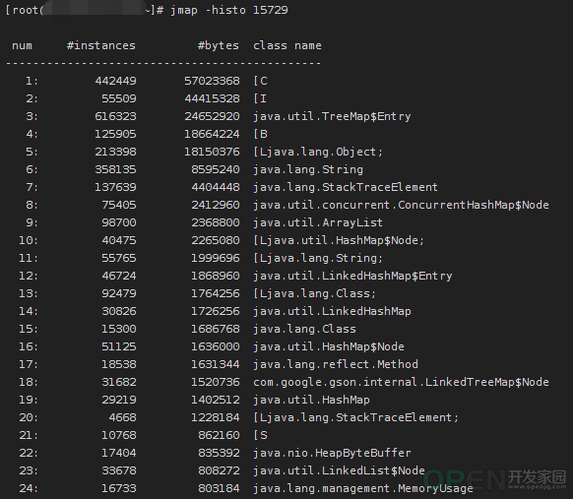Click the 57023368 bytes value
Screen dimensions: 573x499
tap(212, 81)
